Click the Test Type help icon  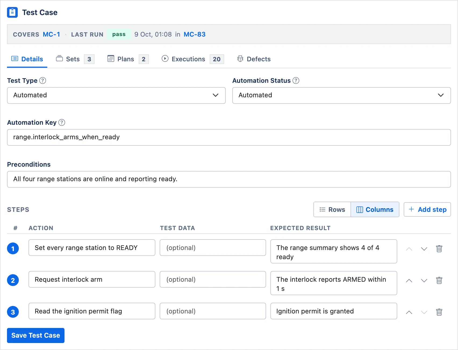43,81
